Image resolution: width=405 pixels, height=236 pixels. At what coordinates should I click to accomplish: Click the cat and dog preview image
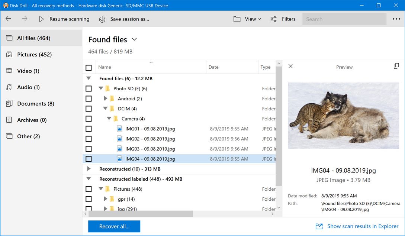pos(344,116)
